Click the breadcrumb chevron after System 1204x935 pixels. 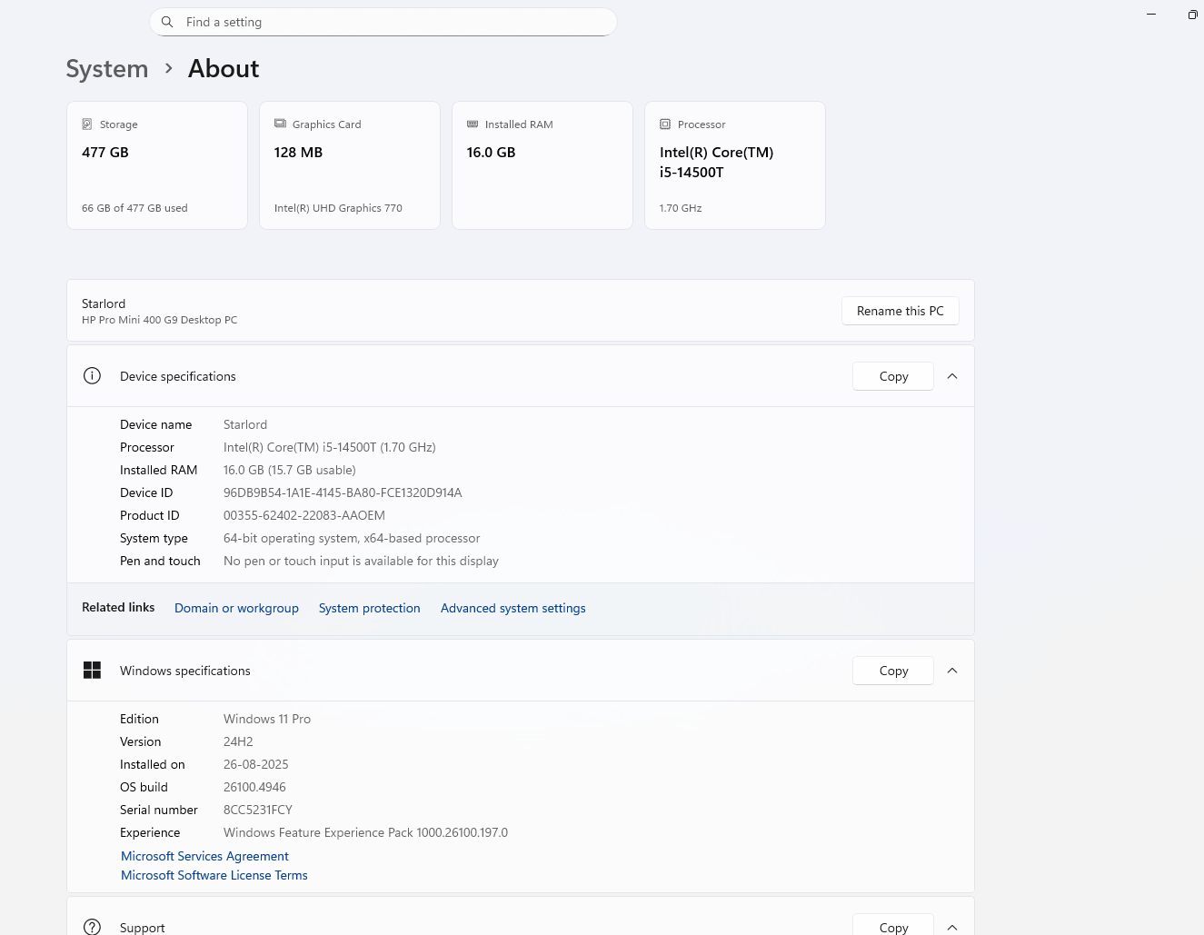coord(169,68)
